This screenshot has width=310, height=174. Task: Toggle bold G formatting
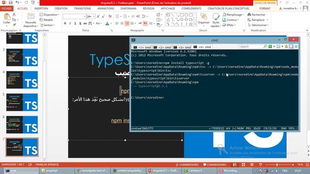click(x=65, y=23)
